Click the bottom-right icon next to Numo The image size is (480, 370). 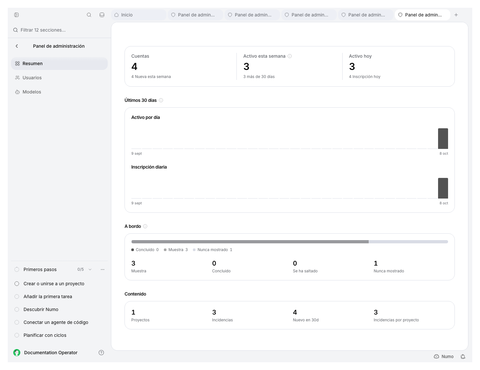pos(463,356)
